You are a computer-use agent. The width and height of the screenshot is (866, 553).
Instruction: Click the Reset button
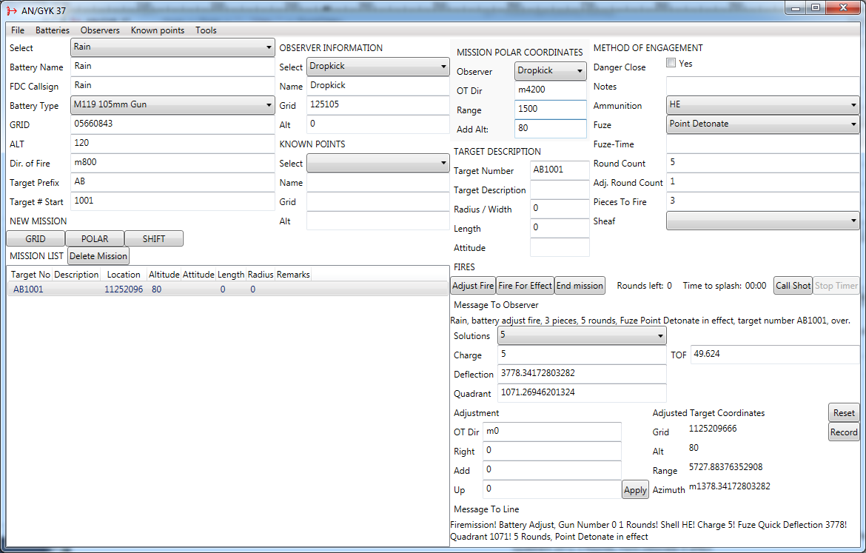[844, 412]
